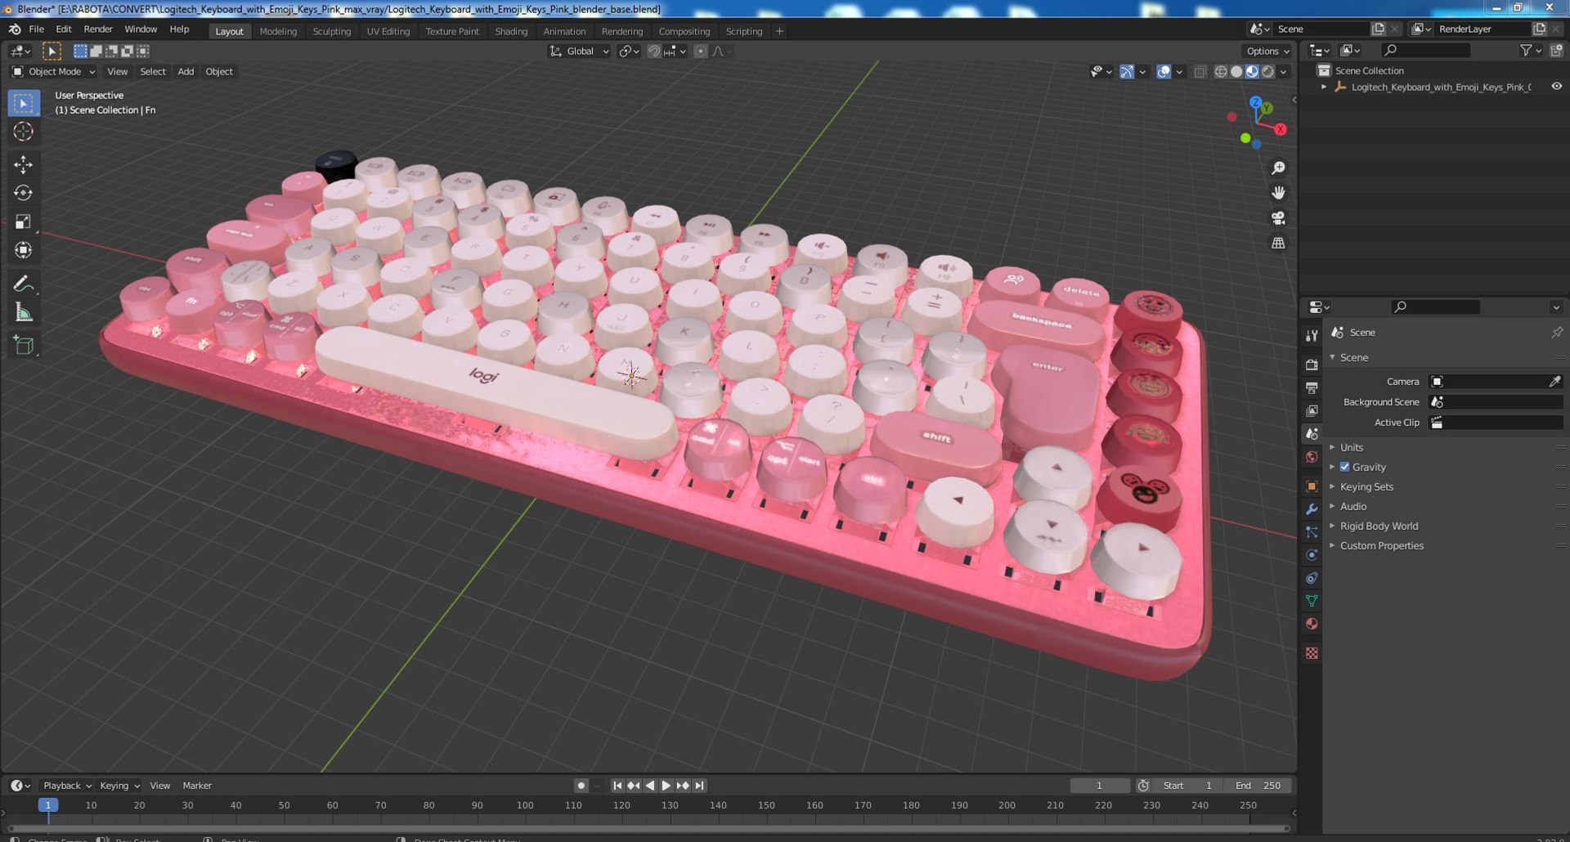This screenshot has width=1570, height=842.
Task: Toggle camera view with the camera icon
Action: point(1278,218)
